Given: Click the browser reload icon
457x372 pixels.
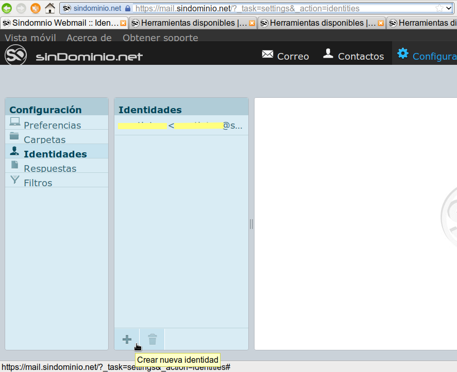Looking at the screenshot, I should pos(35,8).
